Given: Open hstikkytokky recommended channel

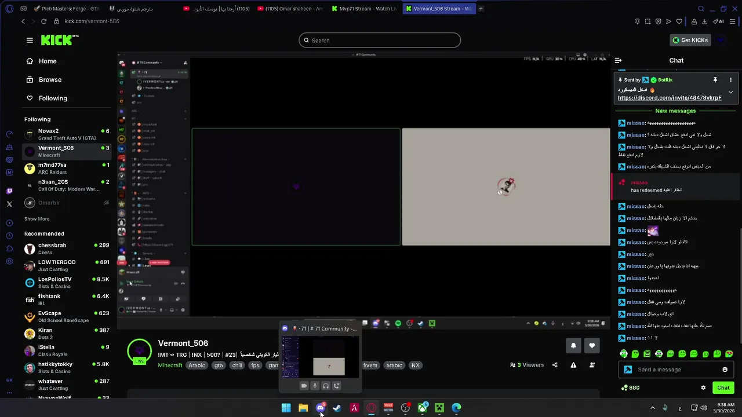Looking at the screenshot, I should pos(67,368).
